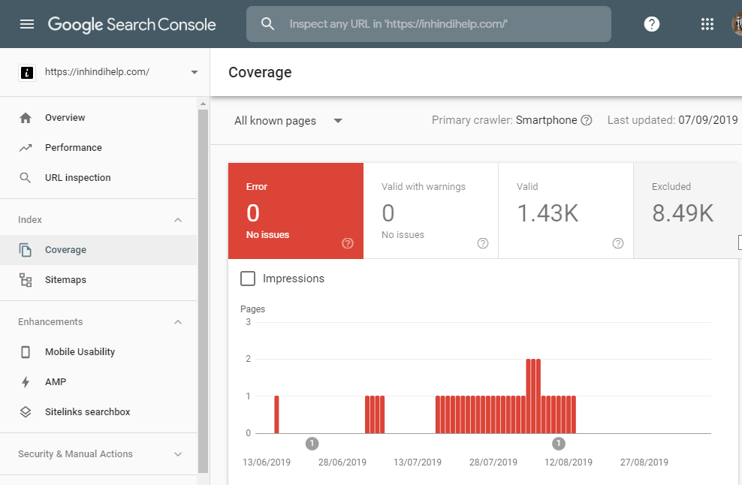Open the All known pages filter dropdown
The width and height of the screenshot is (742, 485).
click(288, 121)
